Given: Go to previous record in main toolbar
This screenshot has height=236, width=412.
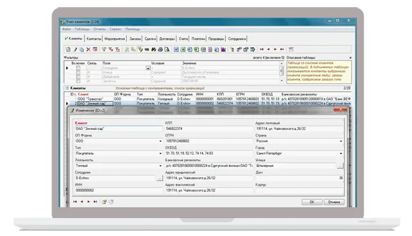Looking at the screenshot, I should coord(268,49).
